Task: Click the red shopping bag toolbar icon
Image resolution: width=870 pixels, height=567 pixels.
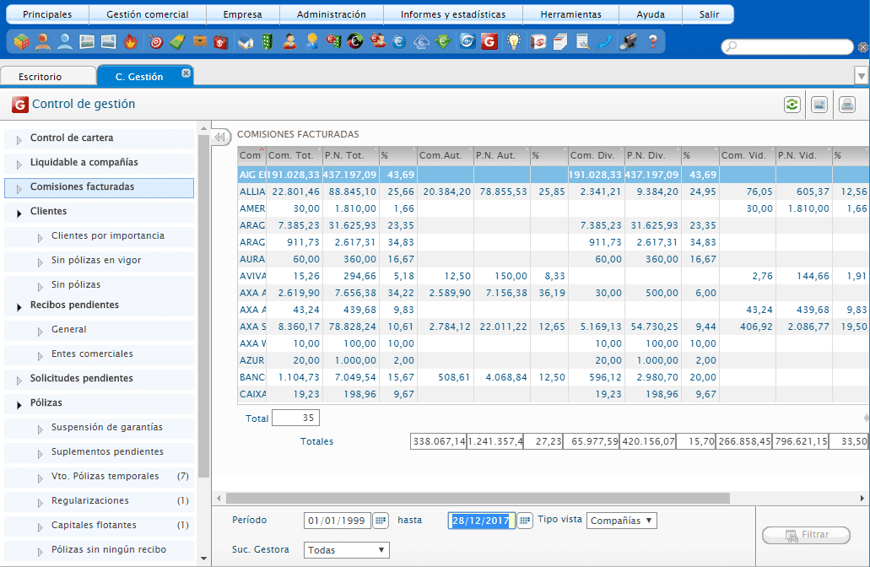Action: coord(221,41)
